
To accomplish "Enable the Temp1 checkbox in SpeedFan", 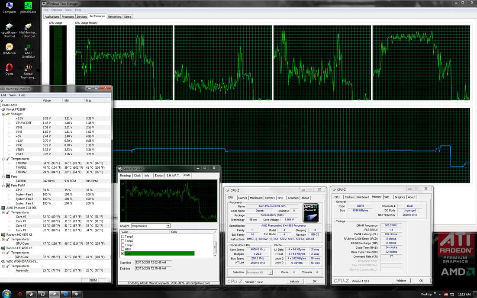I will point(123,237).
